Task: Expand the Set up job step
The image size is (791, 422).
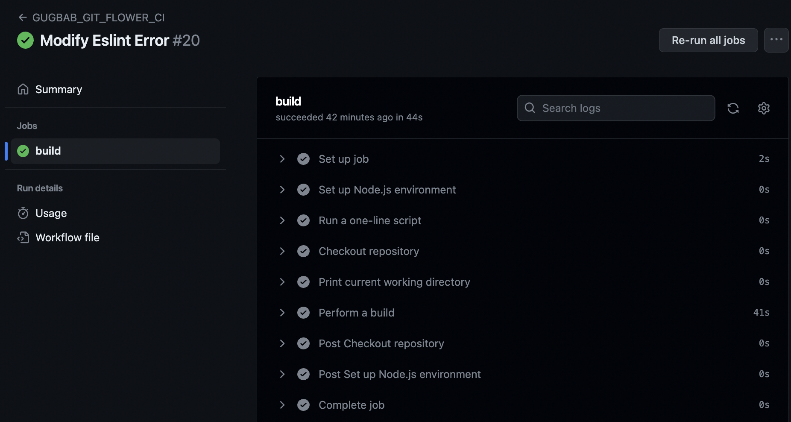Action: pyautogui.click(x=282, y=159)
